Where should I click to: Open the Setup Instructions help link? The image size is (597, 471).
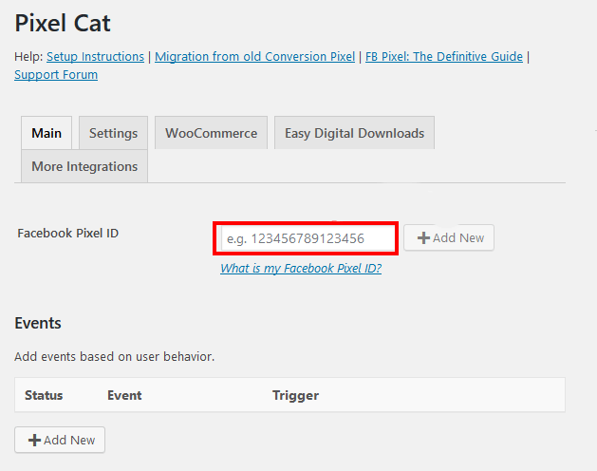[95, 57]
